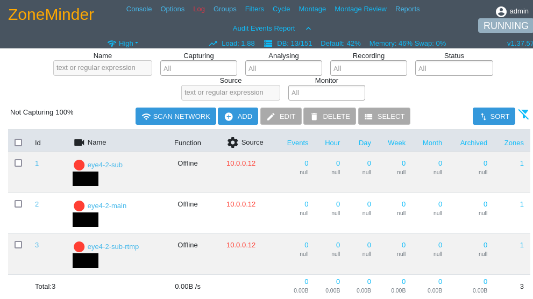Go to Groups in the navbar

225,9
